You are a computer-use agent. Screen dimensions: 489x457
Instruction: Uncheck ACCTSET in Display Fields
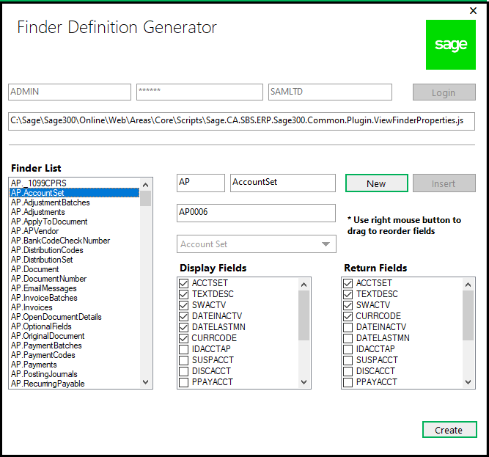[184, 283]
